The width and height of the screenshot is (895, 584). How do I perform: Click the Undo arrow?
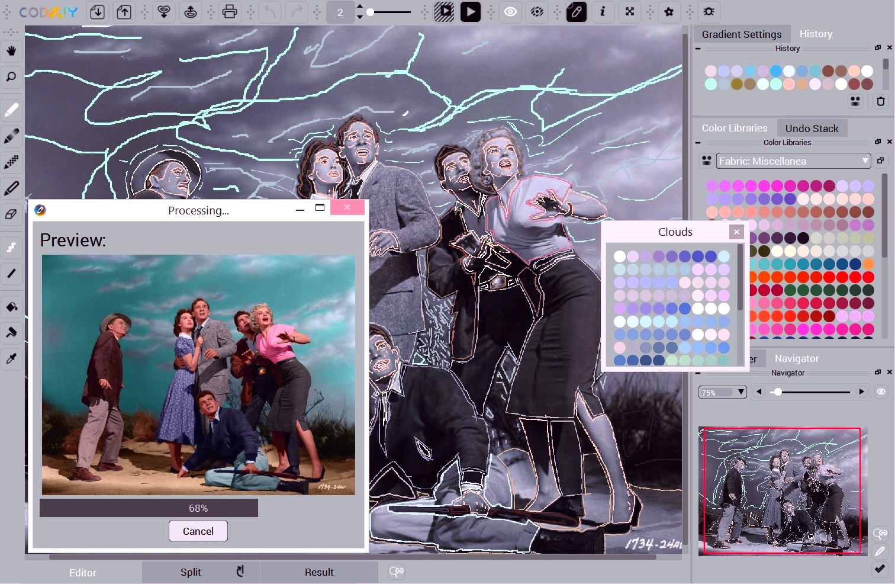pyautogui.click(x=270, y=12)
